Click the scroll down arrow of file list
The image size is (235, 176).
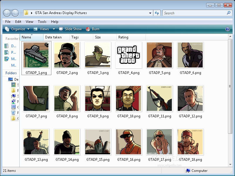(230, 165)
